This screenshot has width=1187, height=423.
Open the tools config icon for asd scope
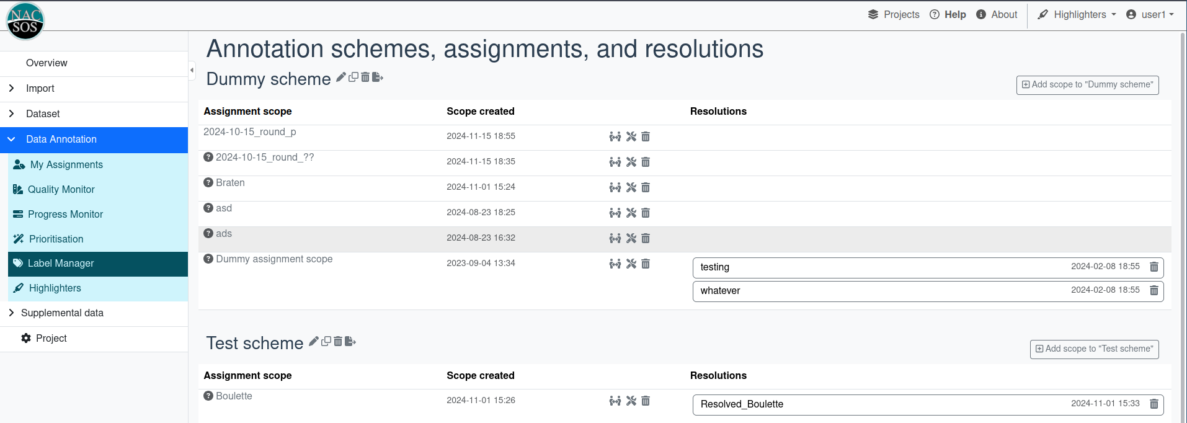(631, 213)
